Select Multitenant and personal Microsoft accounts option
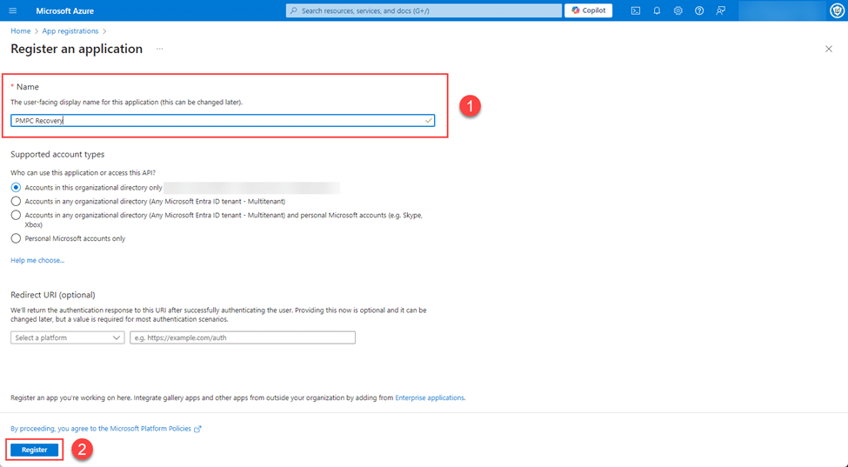 coord(16,215)
